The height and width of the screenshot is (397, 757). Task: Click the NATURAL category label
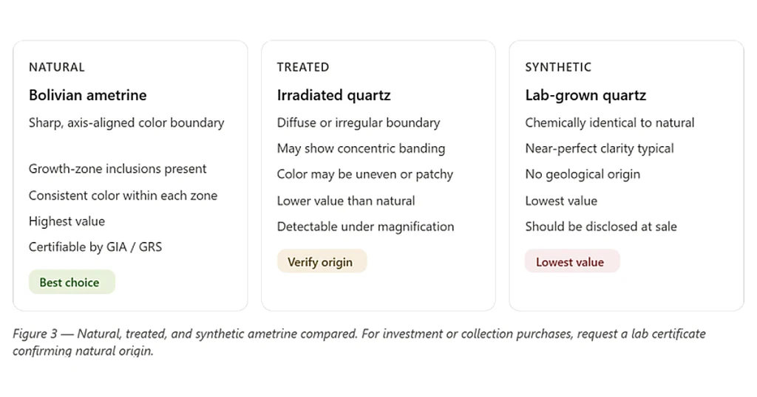(56, 67)
